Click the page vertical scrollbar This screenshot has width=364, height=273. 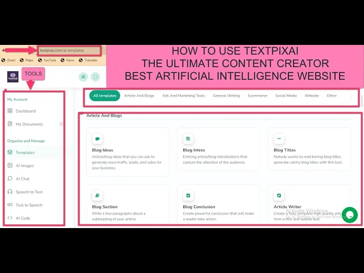(362, 100)
